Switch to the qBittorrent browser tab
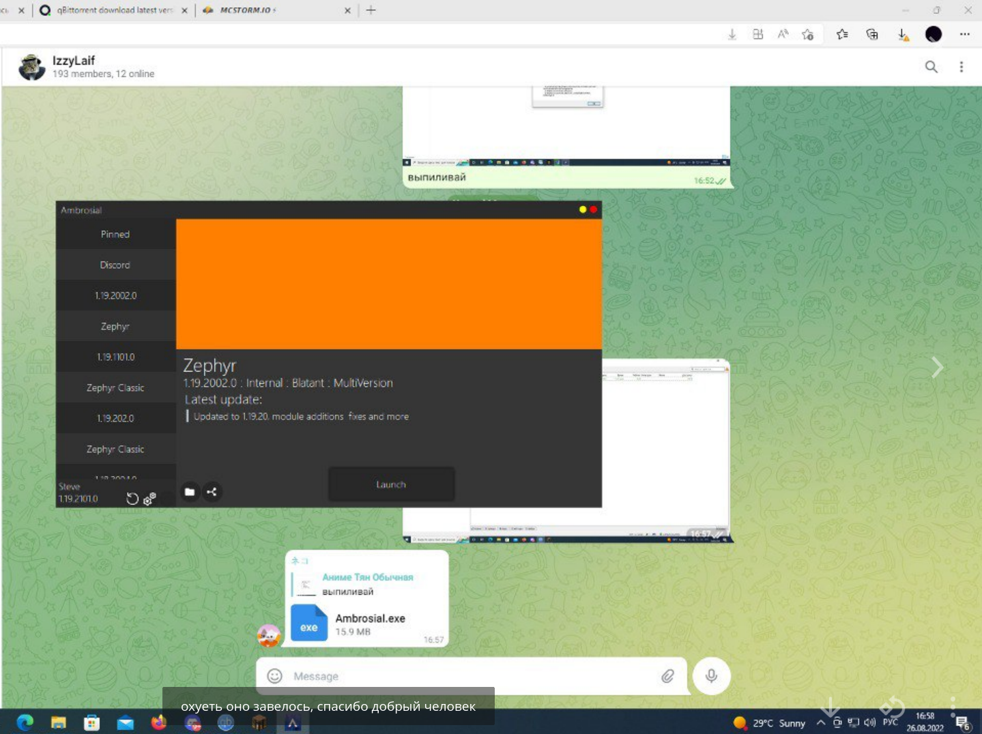Image resolution: width=982 pixels, height=734 pixels. click(109, 10)
